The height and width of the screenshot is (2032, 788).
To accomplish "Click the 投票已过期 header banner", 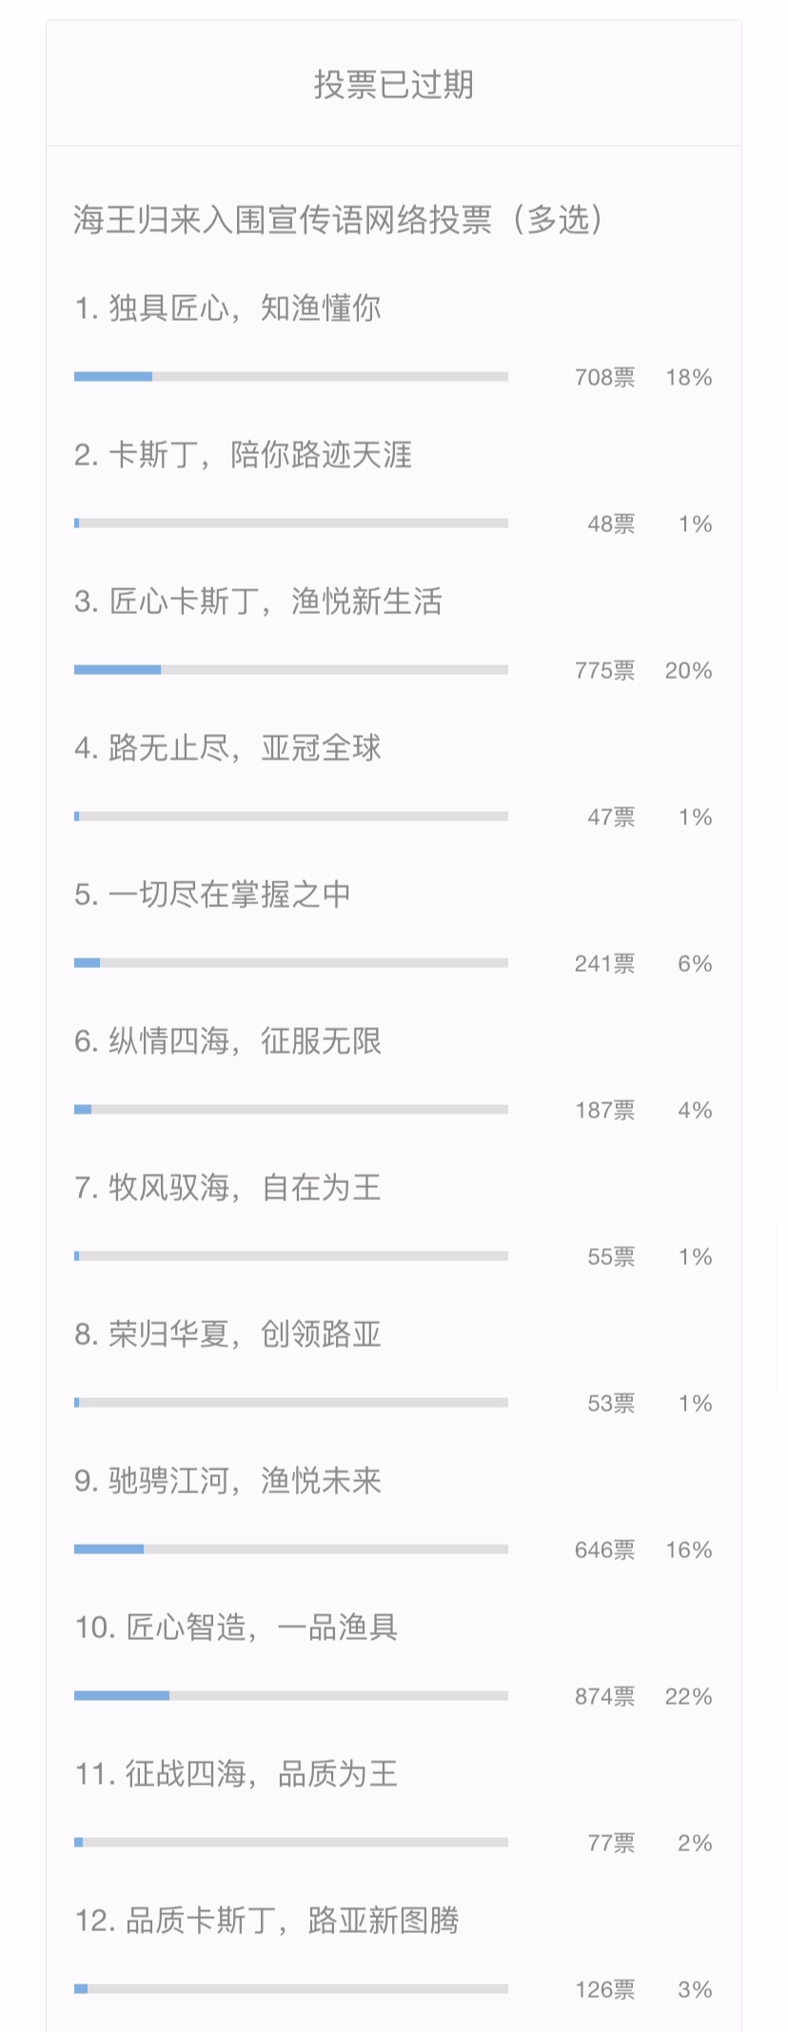I will 394,85.
